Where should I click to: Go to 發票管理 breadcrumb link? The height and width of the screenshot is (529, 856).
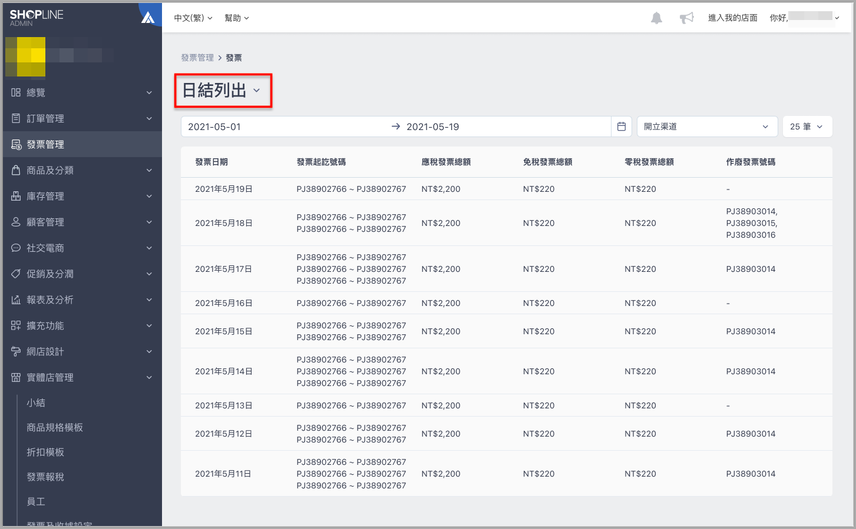pos(197,58)
